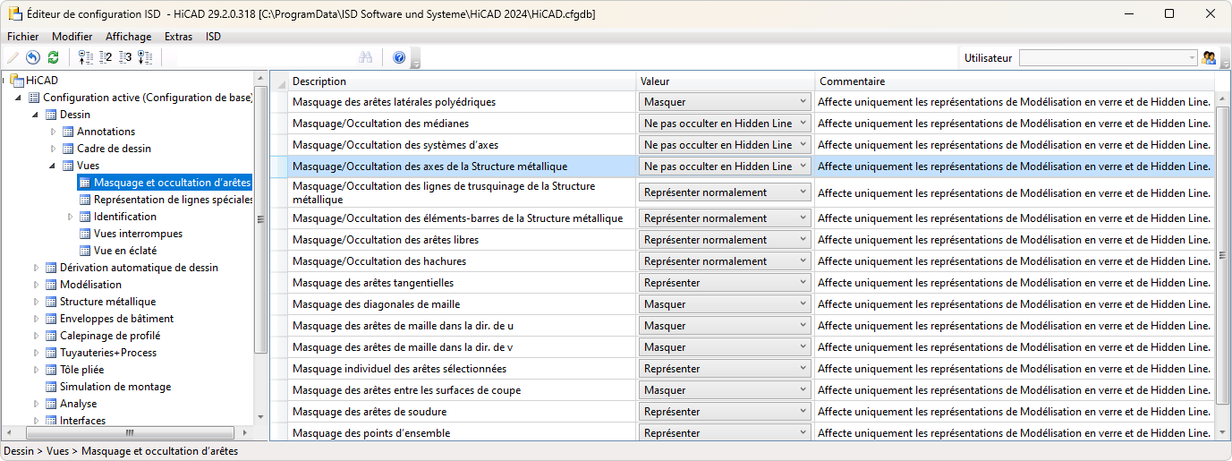Select Vues interrompues tree item
The image size is (1232, 461).
point(138,234)
